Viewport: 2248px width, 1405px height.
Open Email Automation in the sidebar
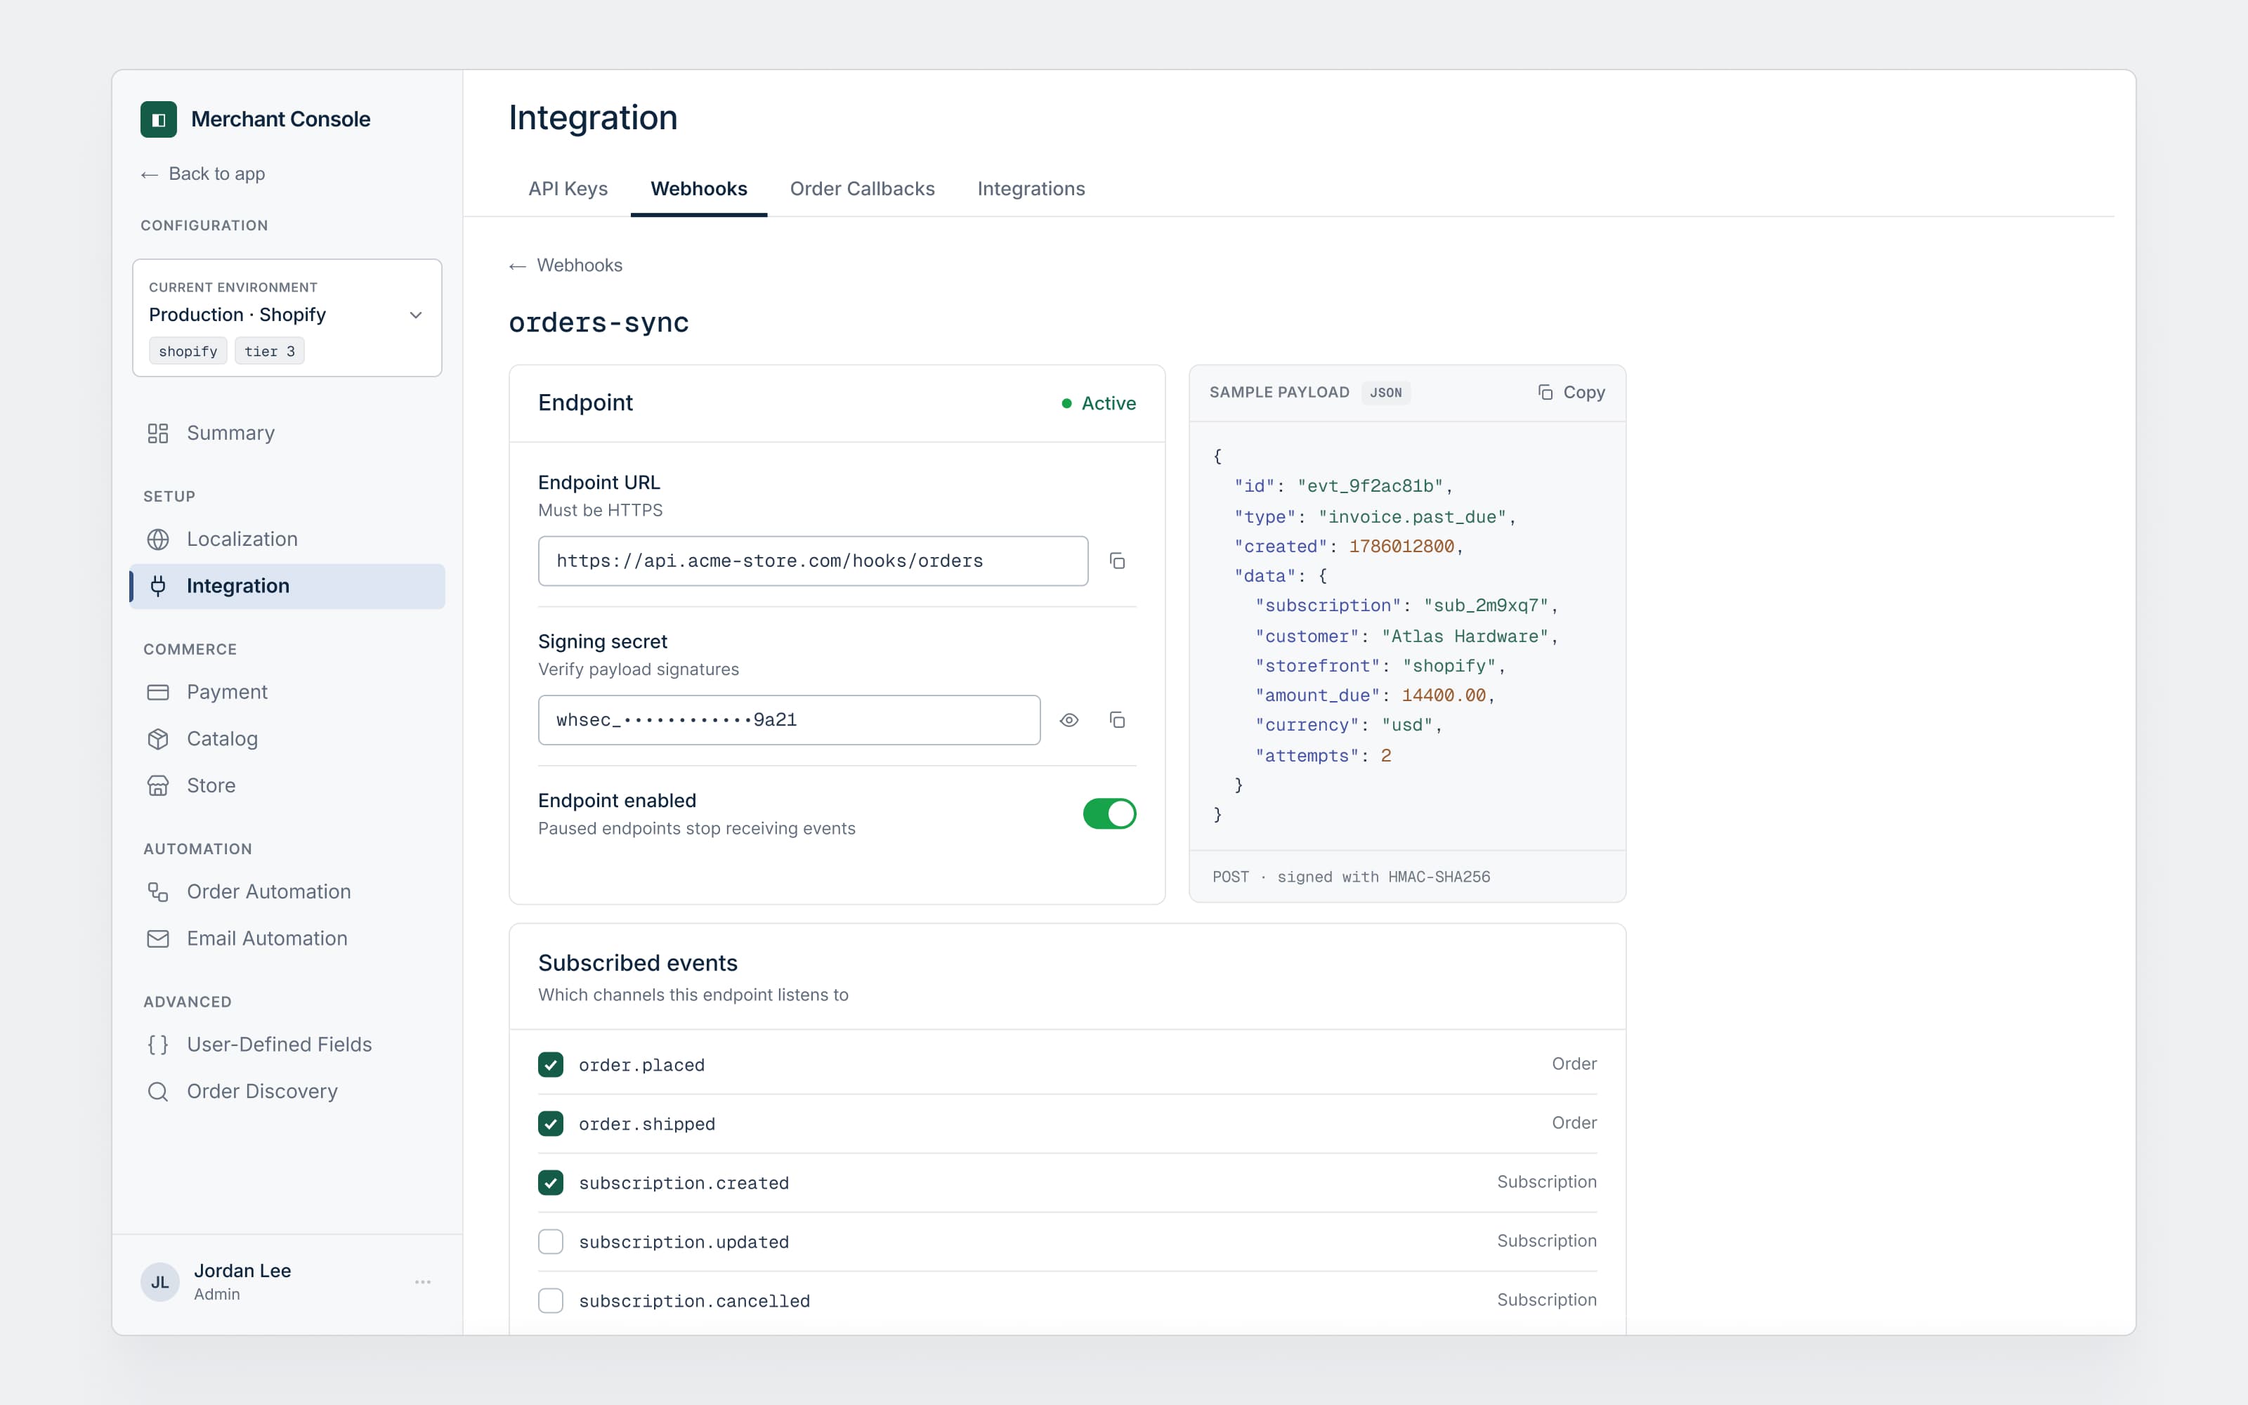pos(287,939)
